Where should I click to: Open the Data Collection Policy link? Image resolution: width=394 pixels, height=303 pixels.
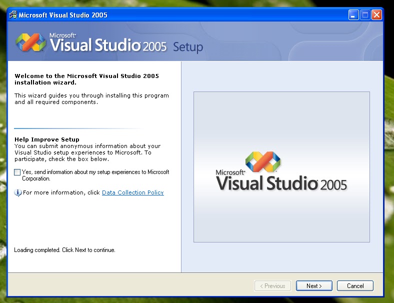pos(132,192)
